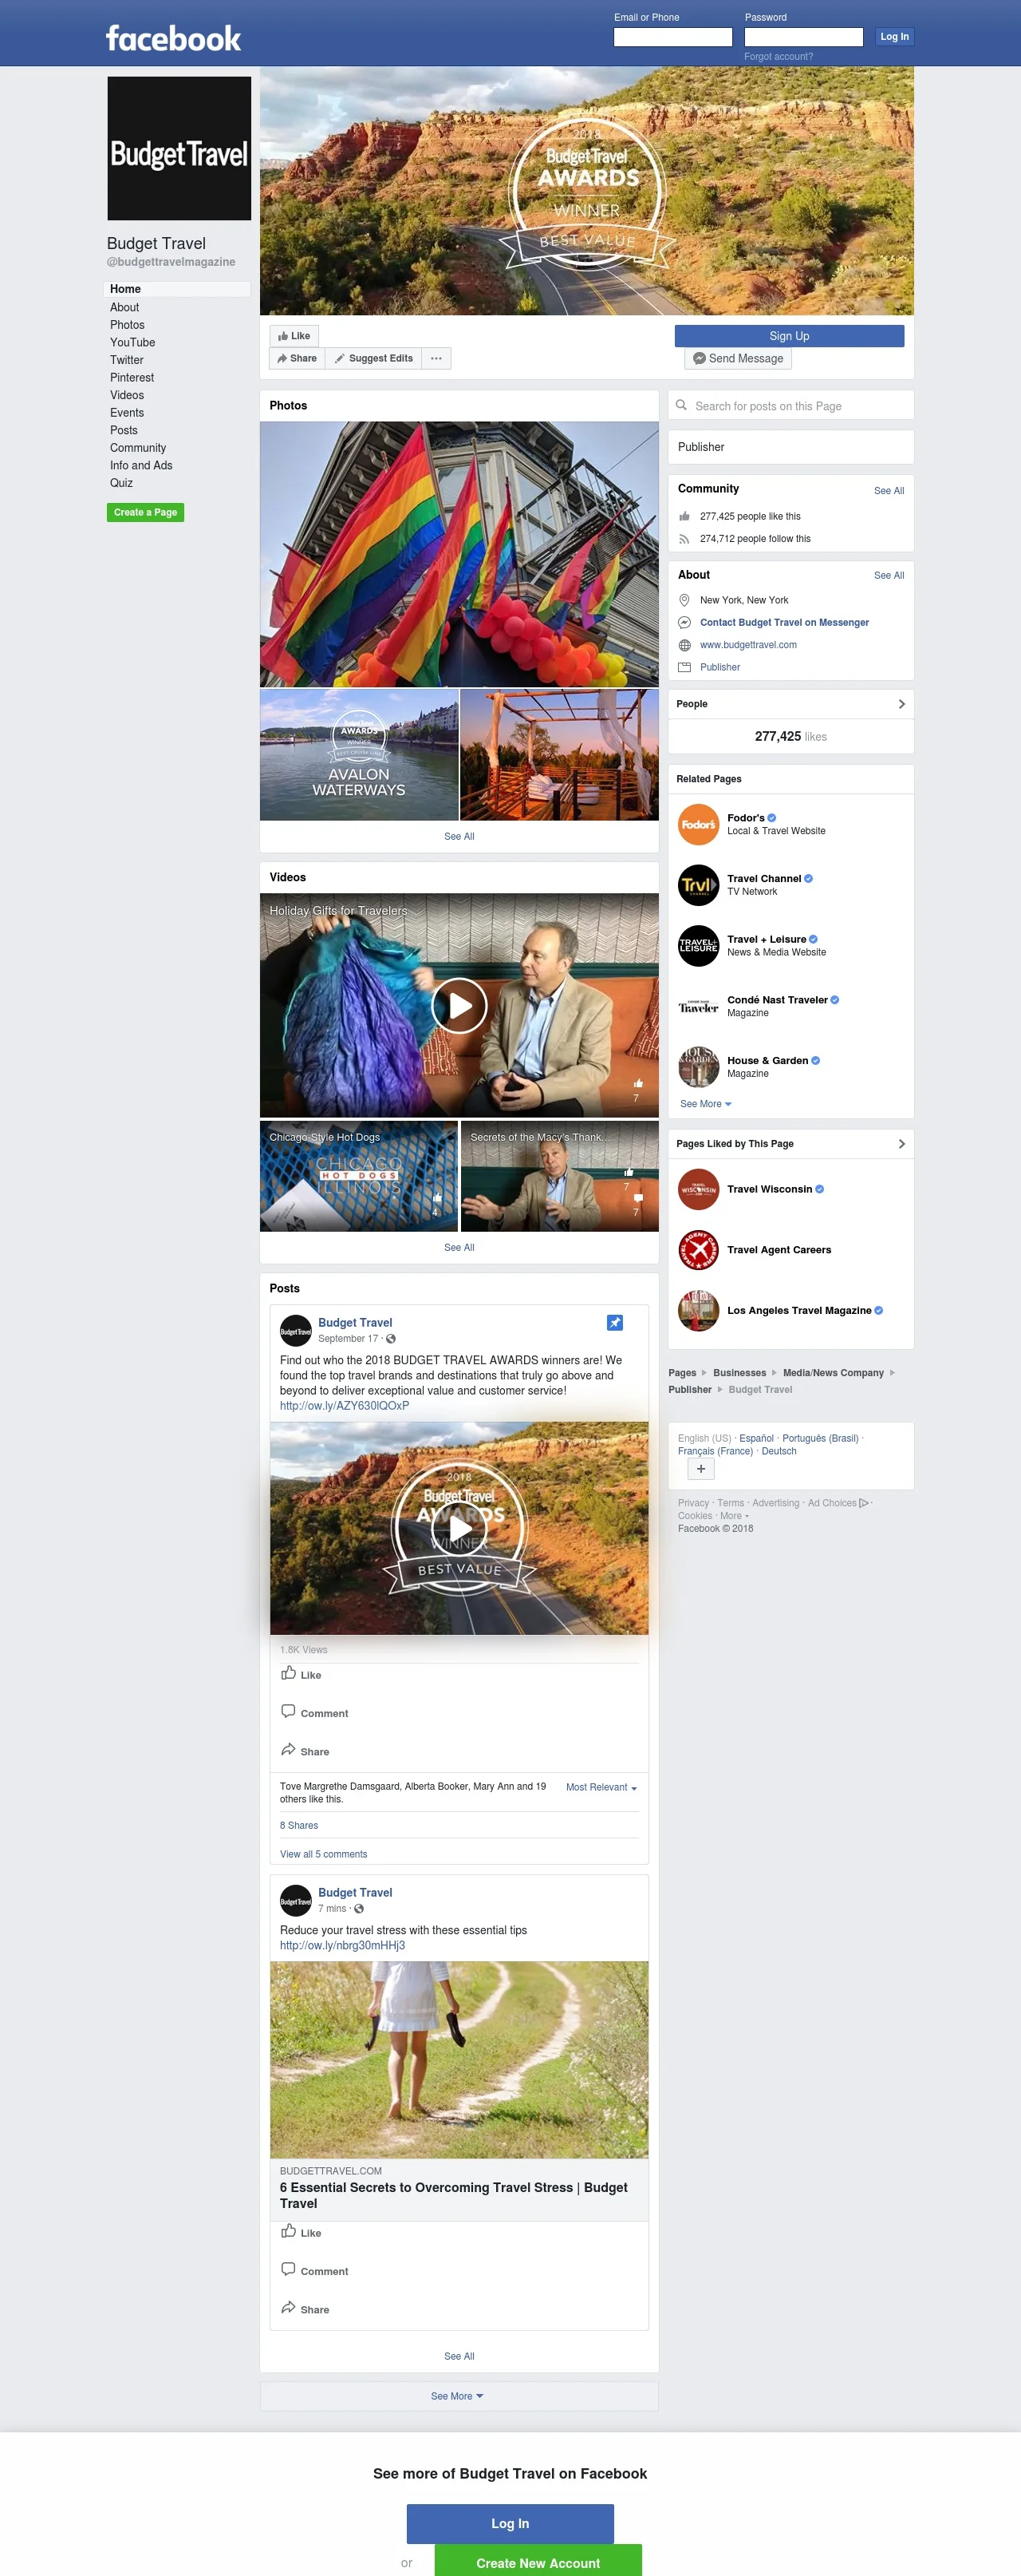Viewport: 1021px width, 2576px height.
Task: Click the Email or Phone field
Action: click(672, 37)
